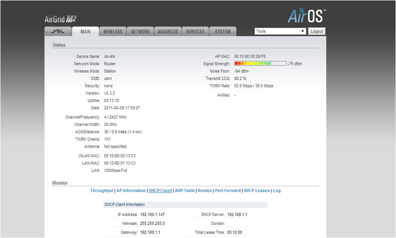Screen dimensions: 396x238
Task: Click the channel width value 20 MHz
Action: click(110, 125)
